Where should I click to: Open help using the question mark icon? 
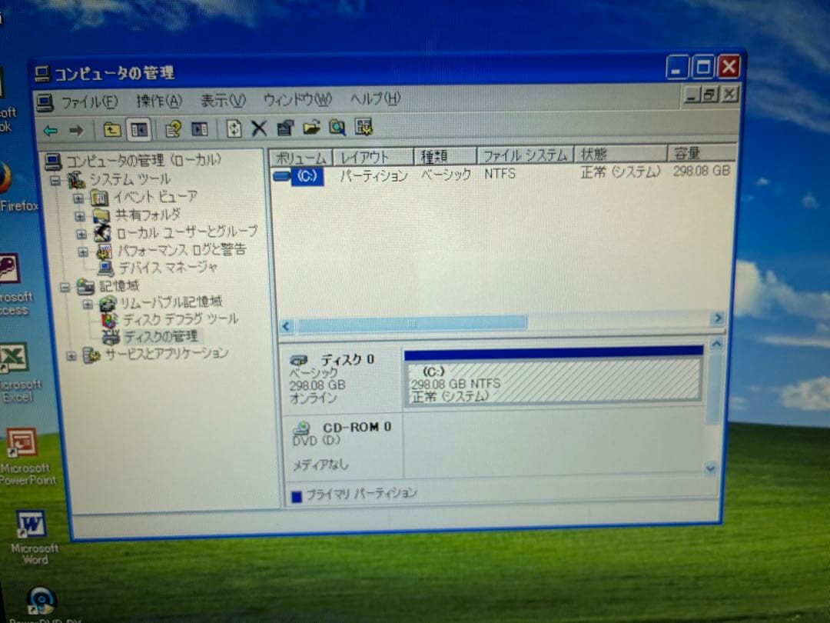174,128
